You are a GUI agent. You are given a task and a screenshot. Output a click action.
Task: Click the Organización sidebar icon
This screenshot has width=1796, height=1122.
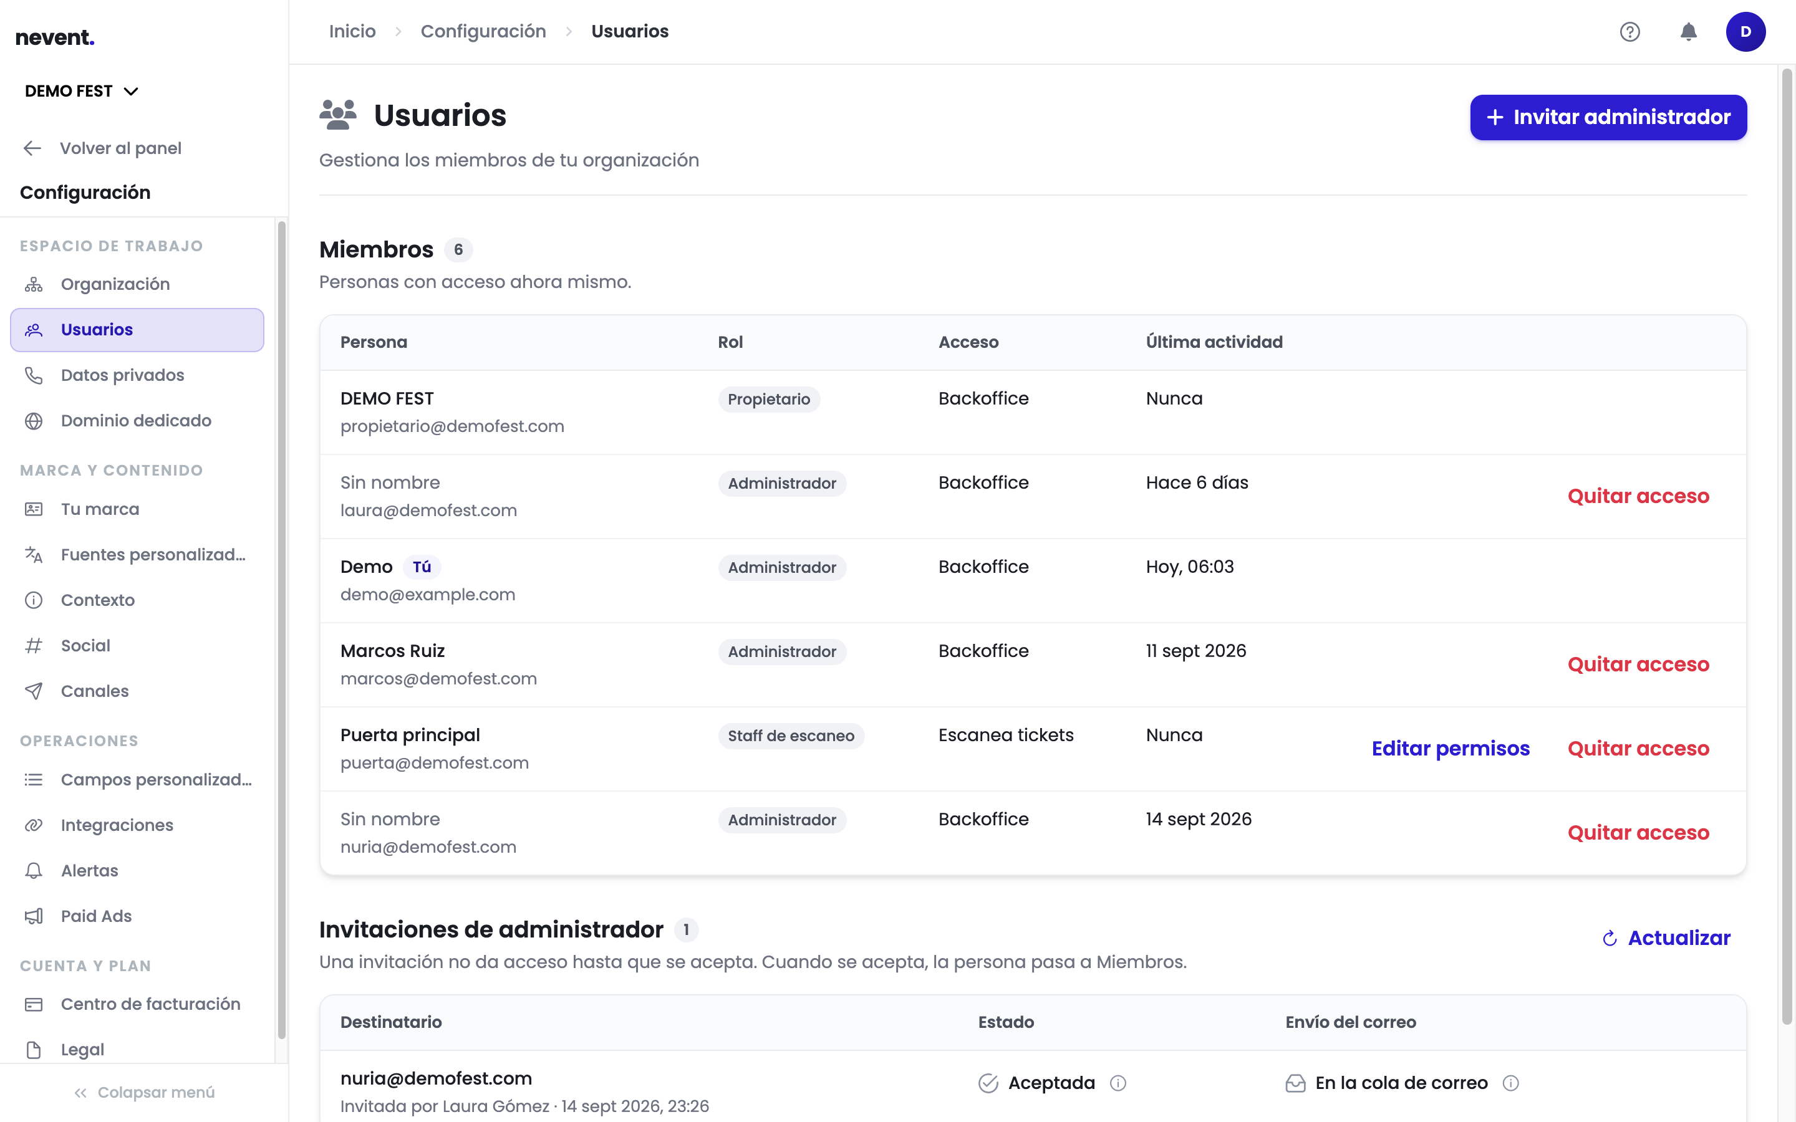pyautogui.click(x=34, y=284)
